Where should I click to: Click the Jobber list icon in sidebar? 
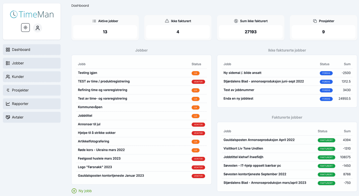pyautogui.click(x=8, y=63)
